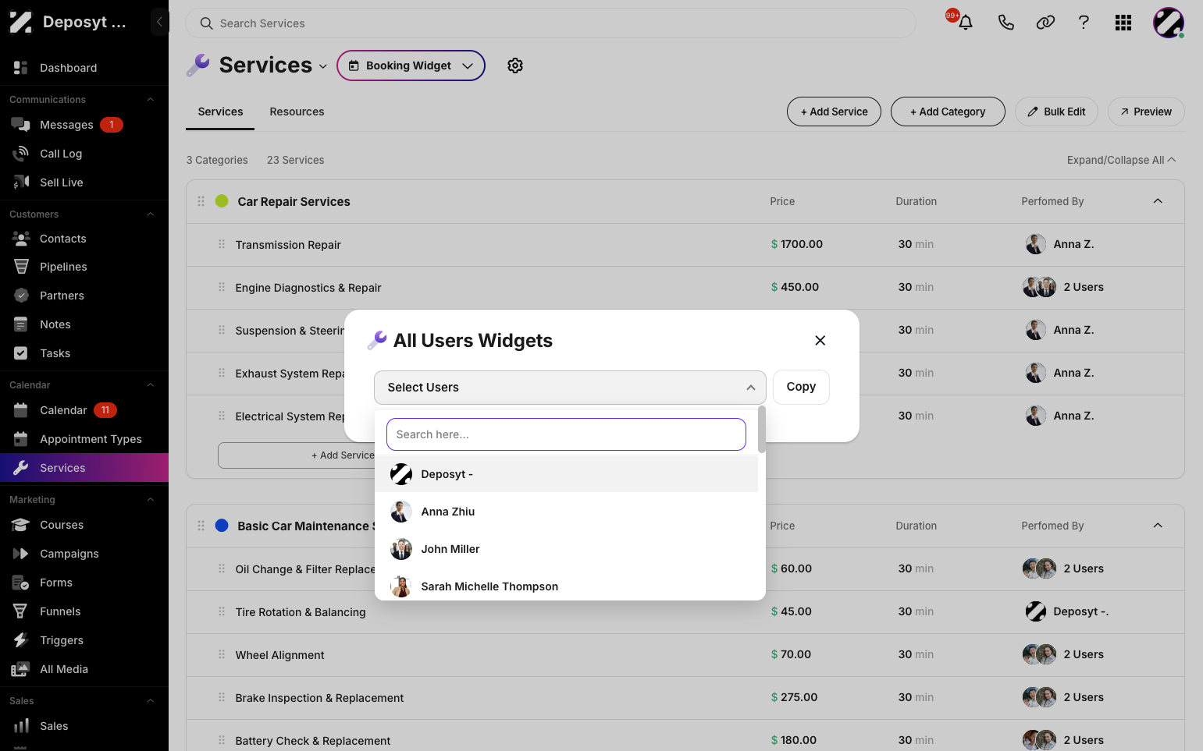
Task: Select John Miller in the user list
Action: (x=566, y=549)
